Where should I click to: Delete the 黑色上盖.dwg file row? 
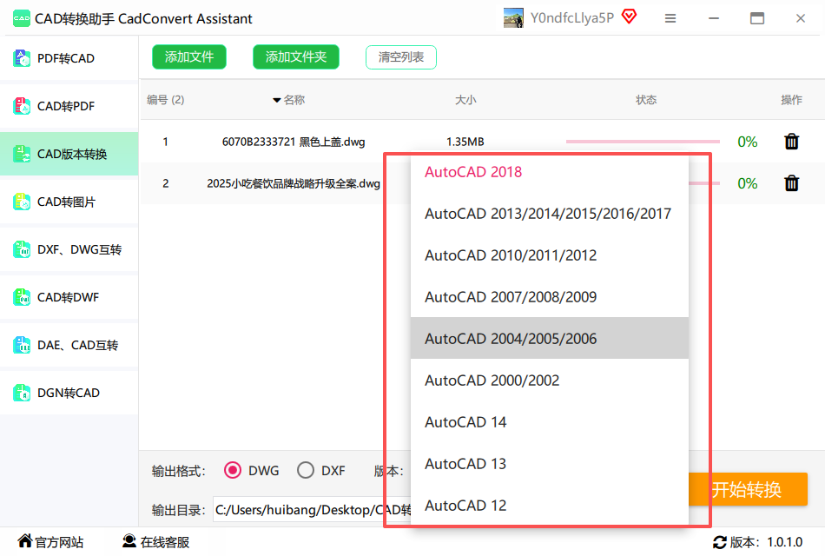[791, 142]
